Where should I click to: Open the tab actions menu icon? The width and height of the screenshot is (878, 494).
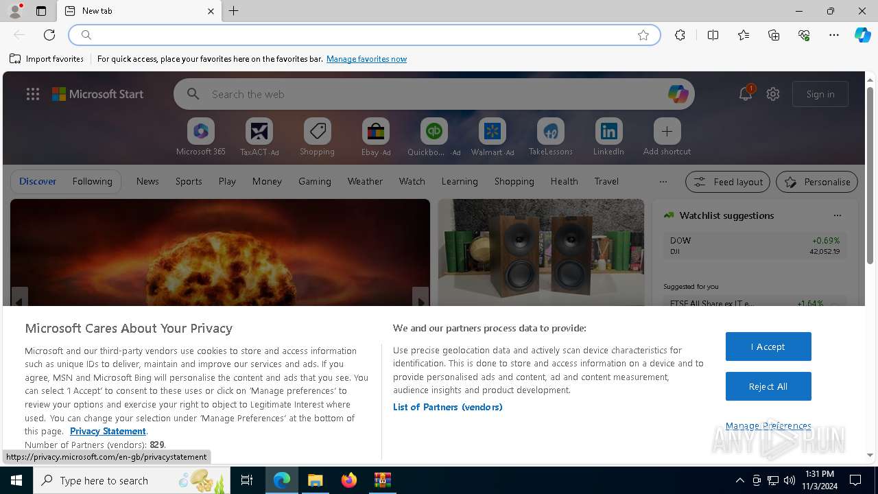click(41, 11)
